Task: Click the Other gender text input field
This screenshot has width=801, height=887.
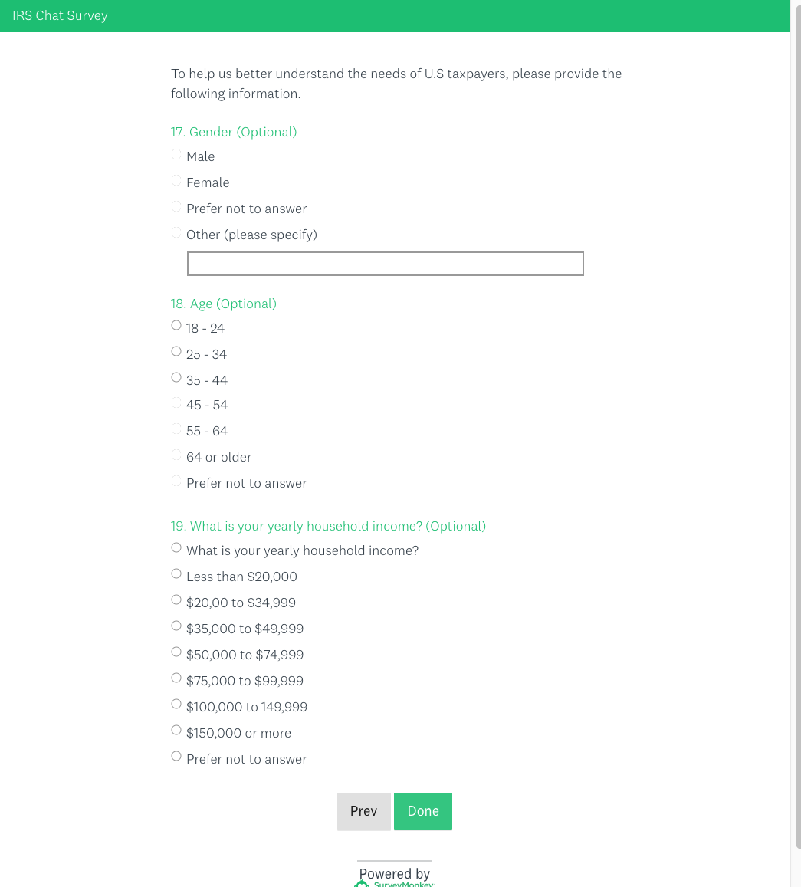Action: click(385, 264)
